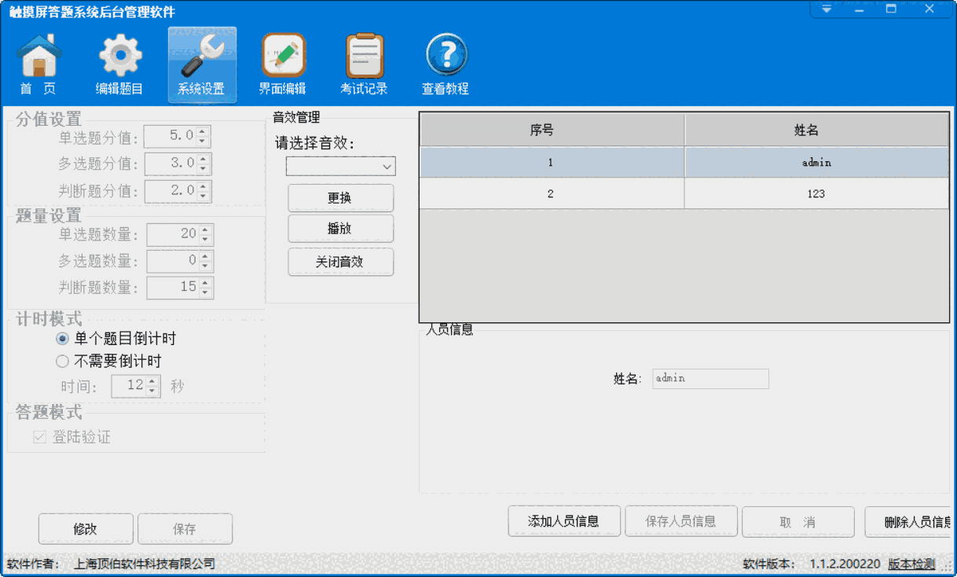The height and width of the screenshot is (577, 957).
Task: Increment the 单选题数量 quantity spinner
Action: click(x=207, y=230)
